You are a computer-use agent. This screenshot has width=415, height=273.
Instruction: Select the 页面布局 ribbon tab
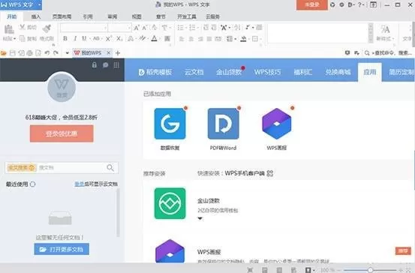pyautogui.click(x=62, y=16)
